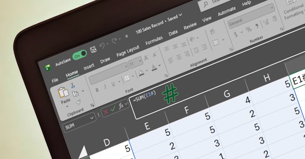Switch to Page Layout tab
Viewport: 305px width, 159px height.
click(128, 51)
